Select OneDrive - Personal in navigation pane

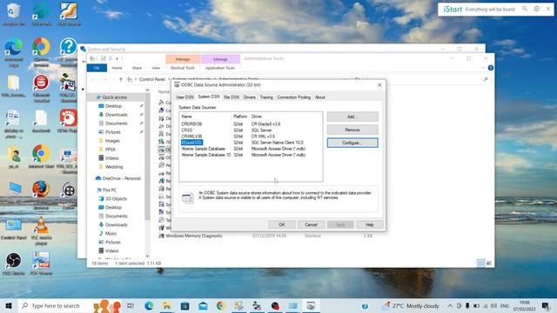(x=122, y=178)
